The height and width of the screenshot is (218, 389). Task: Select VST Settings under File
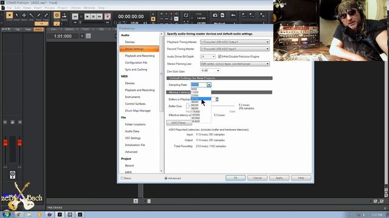133,138
